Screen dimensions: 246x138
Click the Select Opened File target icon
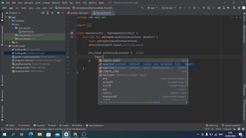(x=43, y=13)
